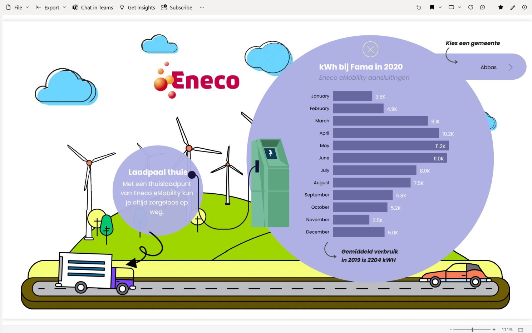Select the September bar in chart
532x333 pixels.
click(363, 195)
